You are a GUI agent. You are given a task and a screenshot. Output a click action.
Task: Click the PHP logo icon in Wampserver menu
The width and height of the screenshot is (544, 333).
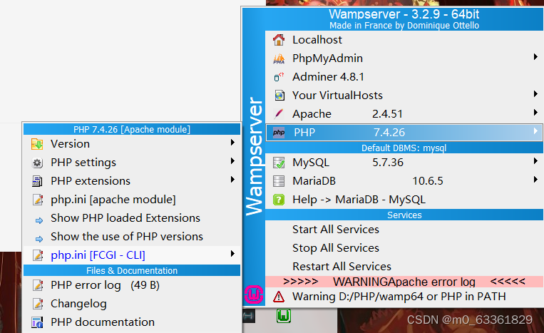tap(279, 133)
